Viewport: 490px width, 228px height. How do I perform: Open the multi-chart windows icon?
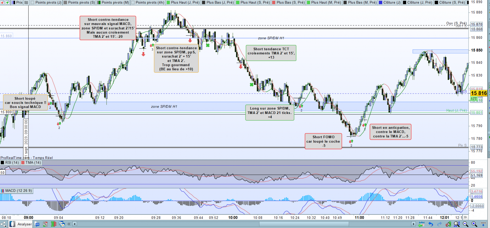click(62, 224)
